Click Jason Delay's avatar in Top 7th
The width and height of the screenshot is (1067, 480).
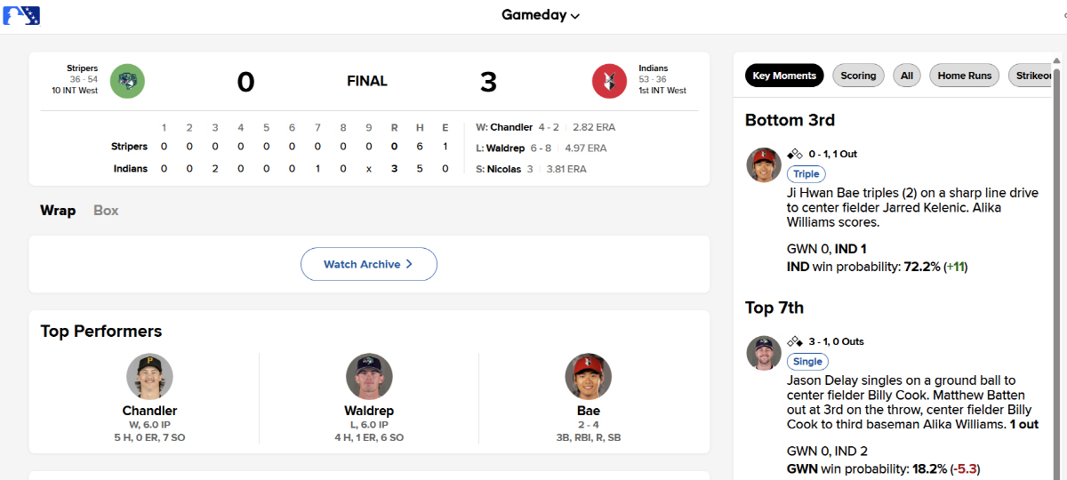point(764,353)
